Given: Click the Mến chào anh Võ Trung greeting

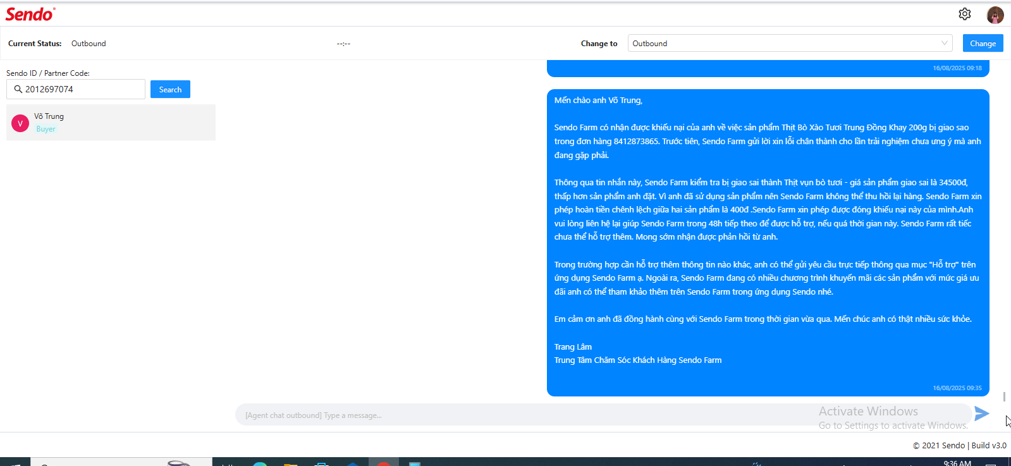Looking at the screenshot, I should (x=598, y=100).
